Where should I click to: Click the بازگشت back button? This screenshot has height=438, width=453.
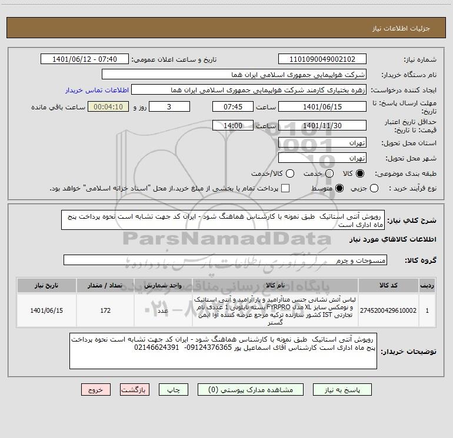coord(135,390)
